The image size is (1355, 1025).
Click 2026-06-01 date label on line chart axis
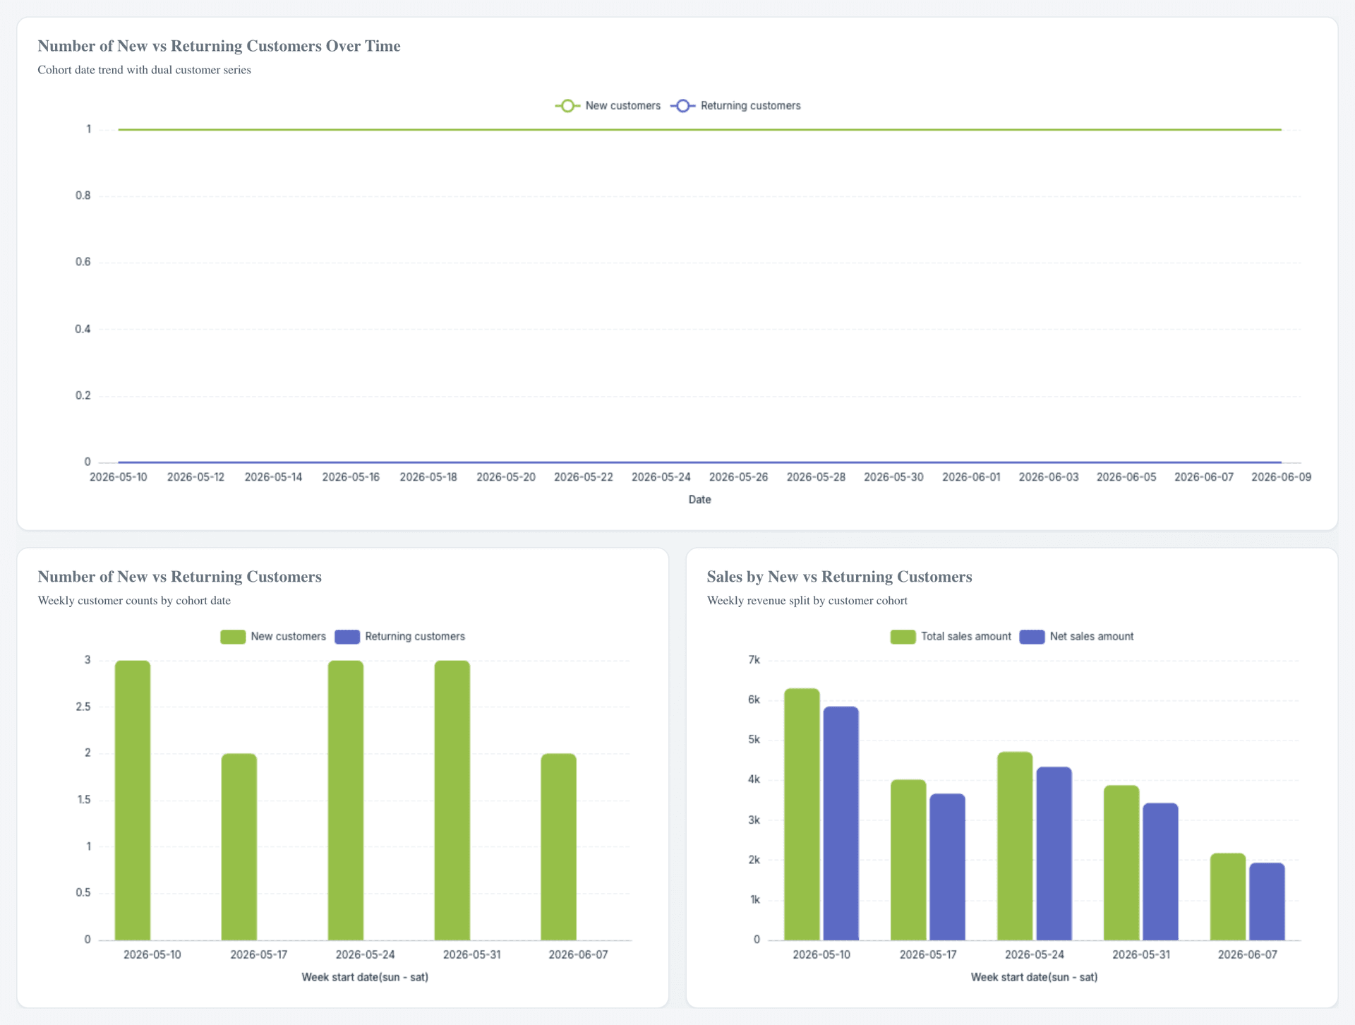pyautogui.click(x=971, y=477)
